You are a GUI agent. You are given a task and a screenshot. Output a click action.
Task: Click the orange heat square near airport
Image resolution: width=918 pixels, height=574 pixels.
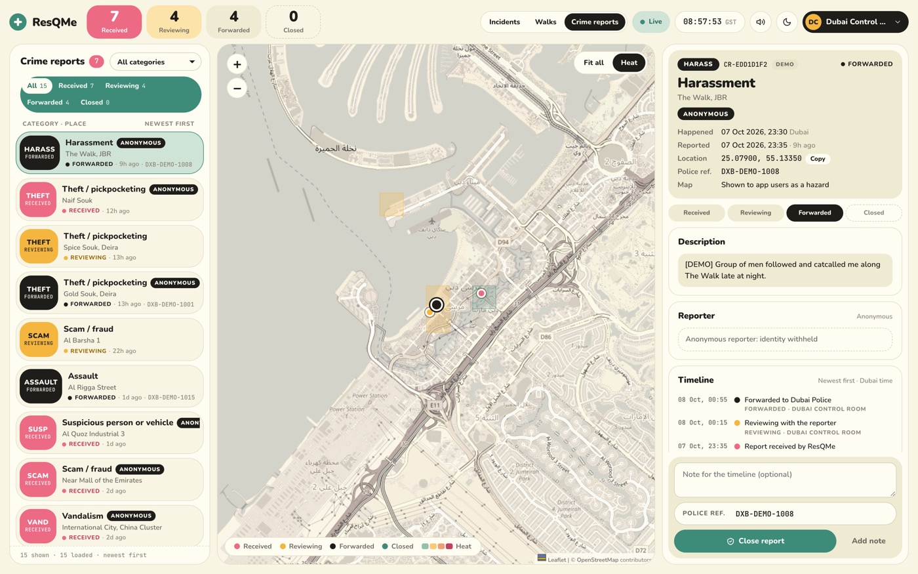click(391, 204)
